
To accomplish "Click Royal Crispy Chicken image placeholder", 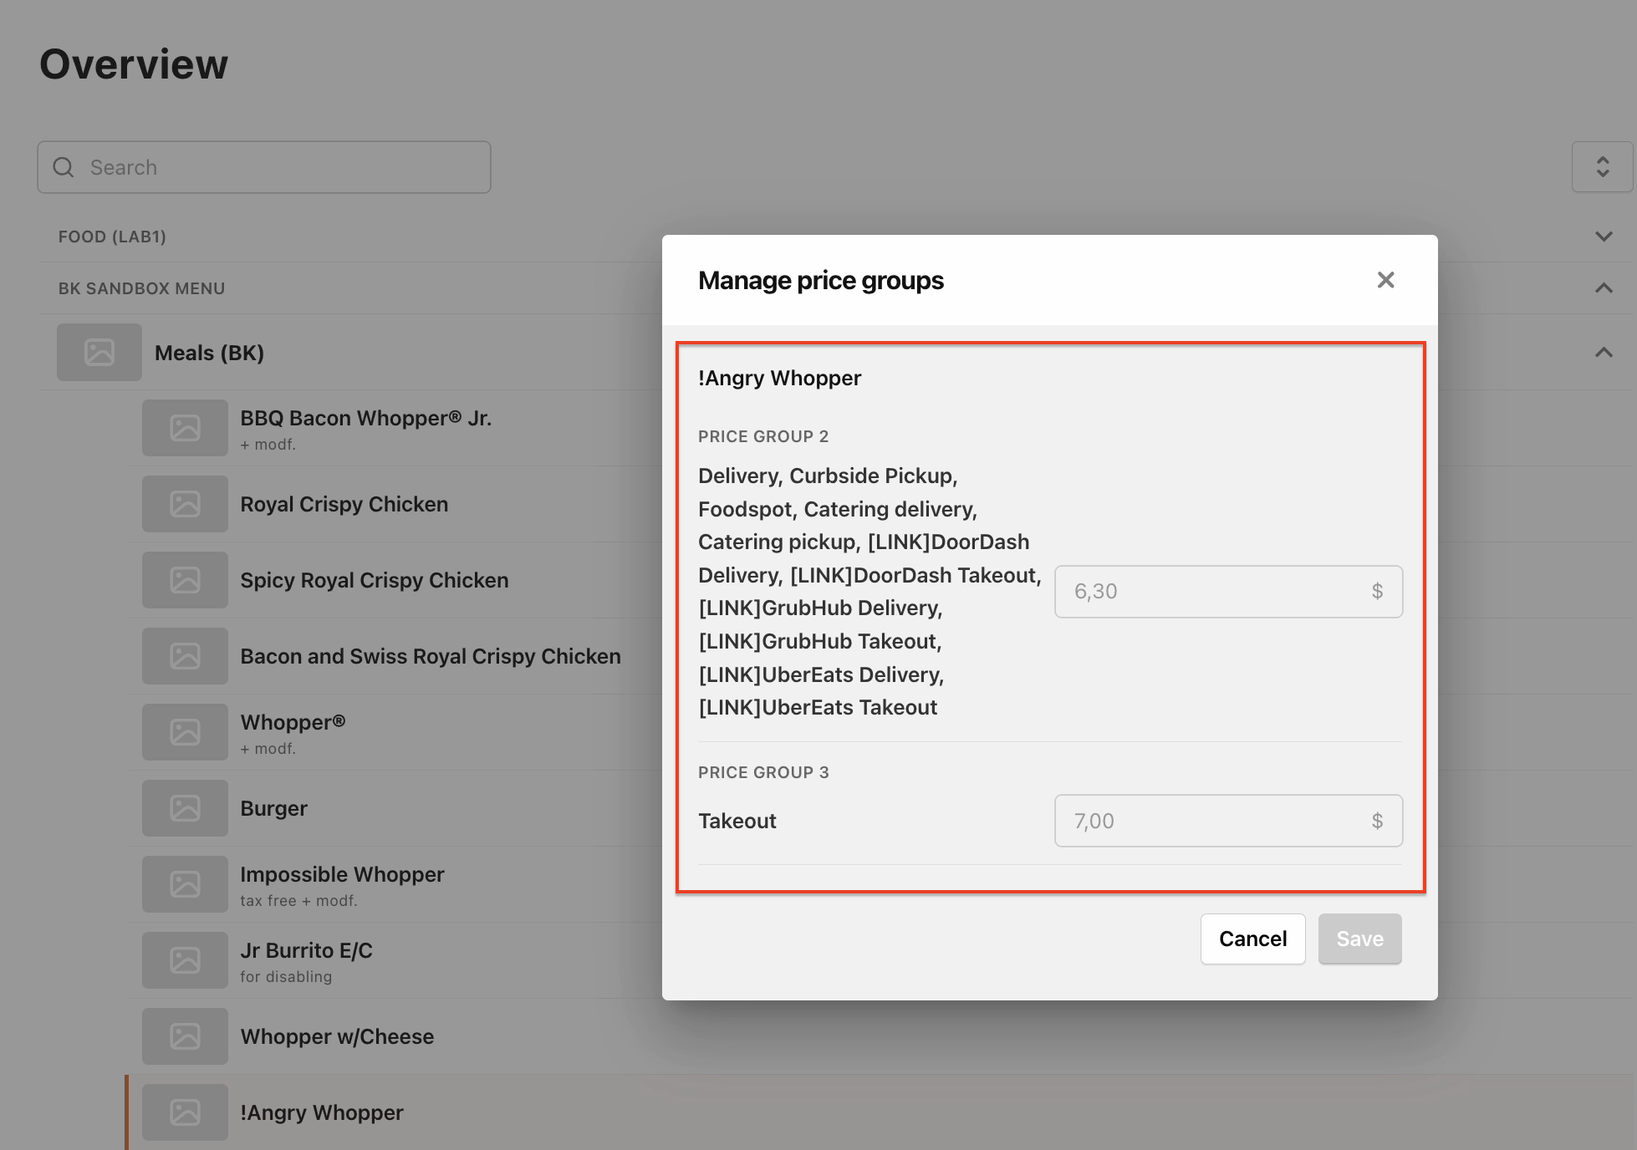I will pos(185,504).
